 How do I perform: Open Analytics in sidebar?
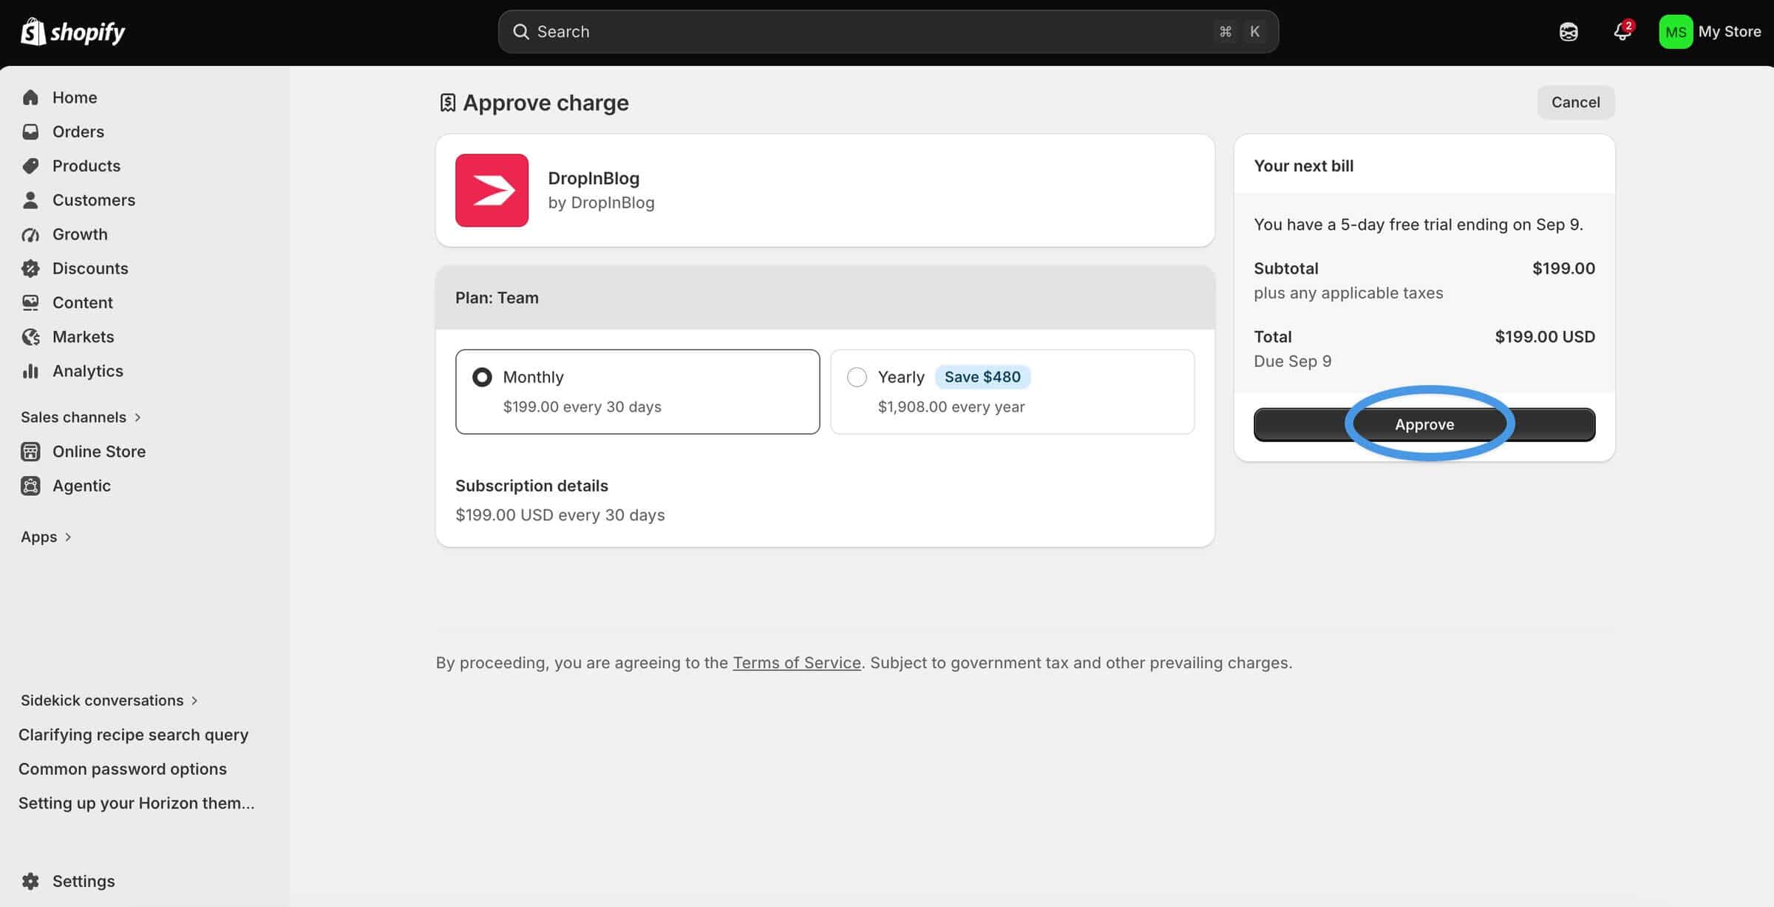click(x=88, y=371)
